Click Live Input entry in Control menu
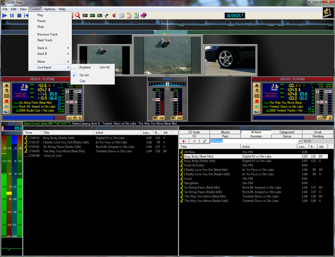 [50, 67]
